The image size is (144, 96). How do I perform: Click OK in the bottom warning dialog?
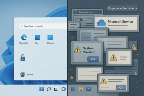[x=121, y=87]
